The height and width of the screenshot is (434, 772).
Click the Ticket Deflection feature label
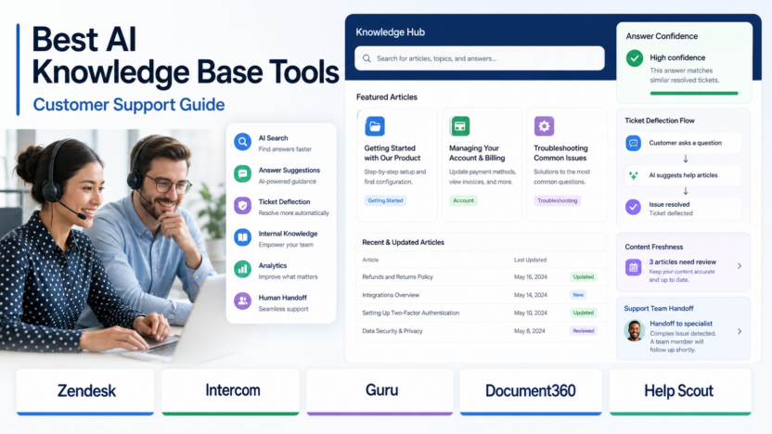coord(284,202)
